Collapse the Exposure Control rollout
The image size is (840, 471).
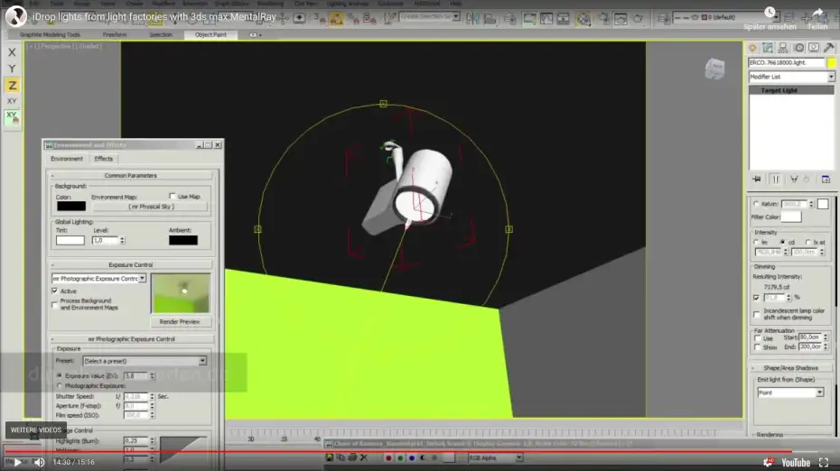[131, 265]
